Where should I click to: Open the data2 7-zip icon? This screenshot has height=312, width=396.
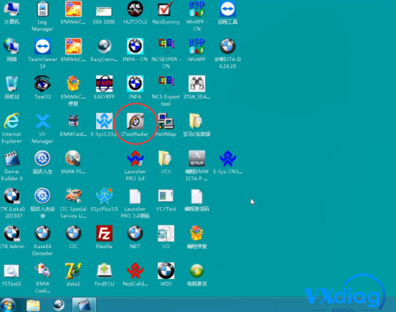point(73,271)
